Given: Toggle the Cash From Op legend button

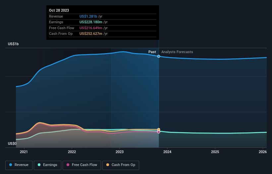Looking at the screenshot, I should [121, 165].
